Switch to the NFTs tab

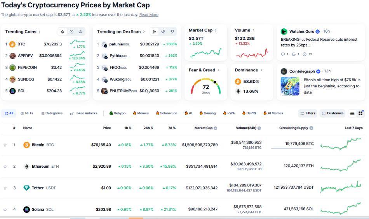tap(27, 113)
